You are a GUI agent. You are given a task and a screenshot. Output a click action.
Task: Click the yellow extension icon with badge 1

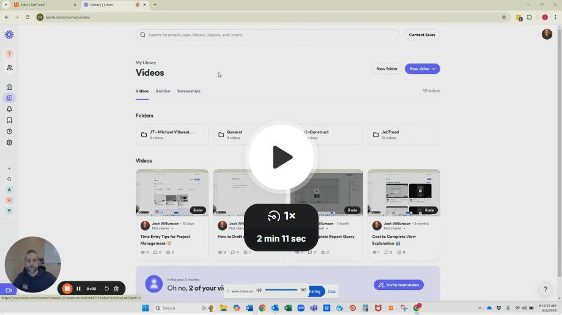point(519,18)
